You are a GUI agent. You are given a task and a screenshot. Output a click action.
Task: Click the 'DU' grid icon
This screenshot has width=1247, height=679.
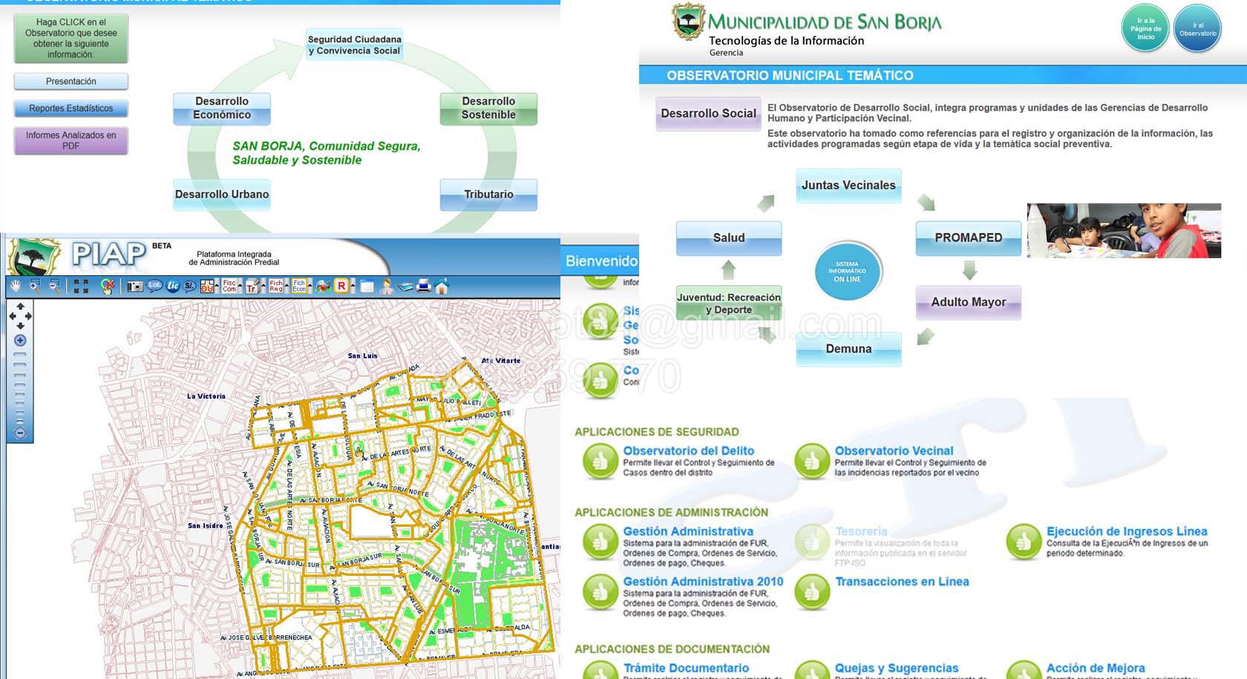click(x=207, y=286)
